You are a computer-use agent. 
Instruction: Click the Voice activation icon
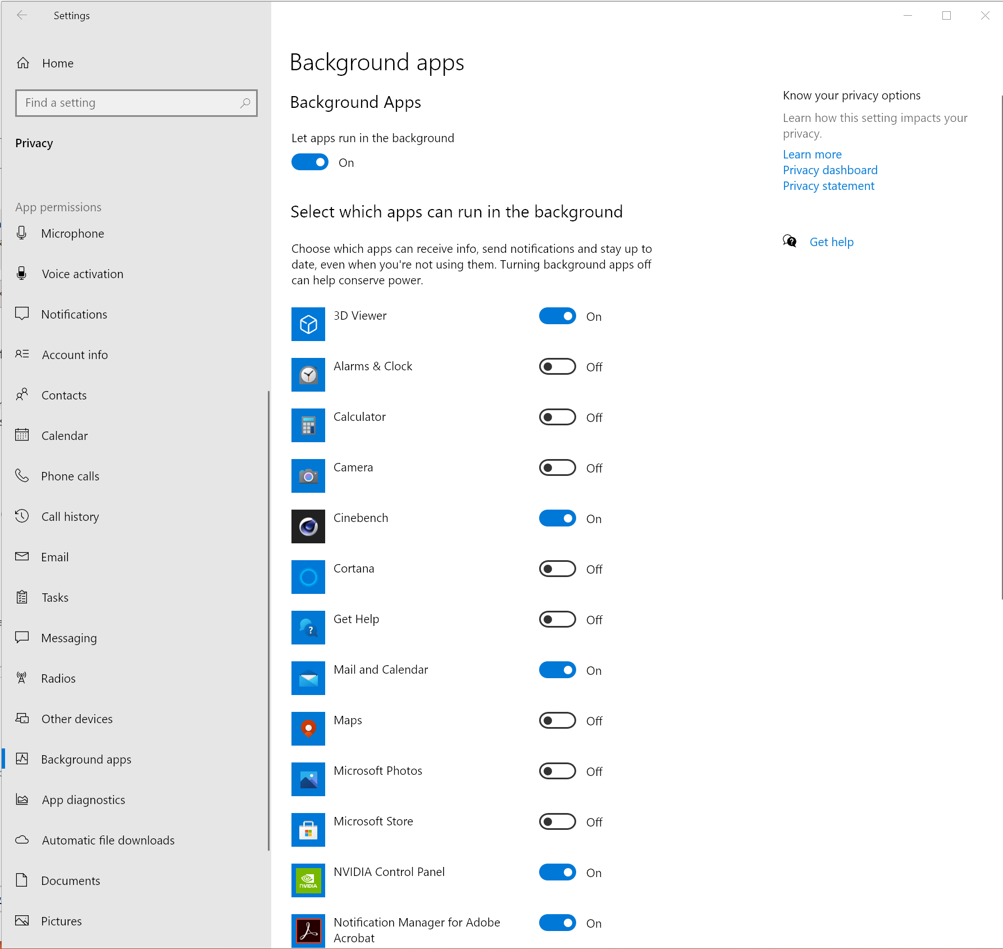pyautogui.click(x=22, y=274)
